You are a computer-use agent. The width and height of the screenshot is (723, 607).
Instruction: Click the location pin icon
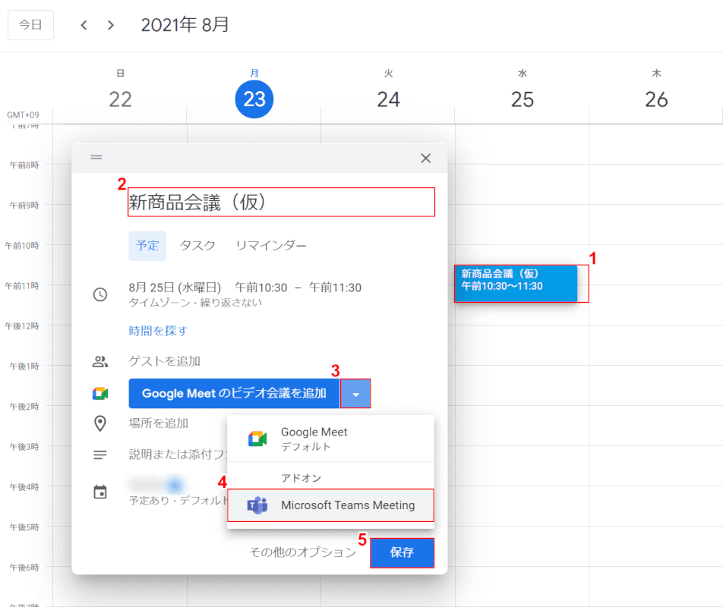coord(100,423)
